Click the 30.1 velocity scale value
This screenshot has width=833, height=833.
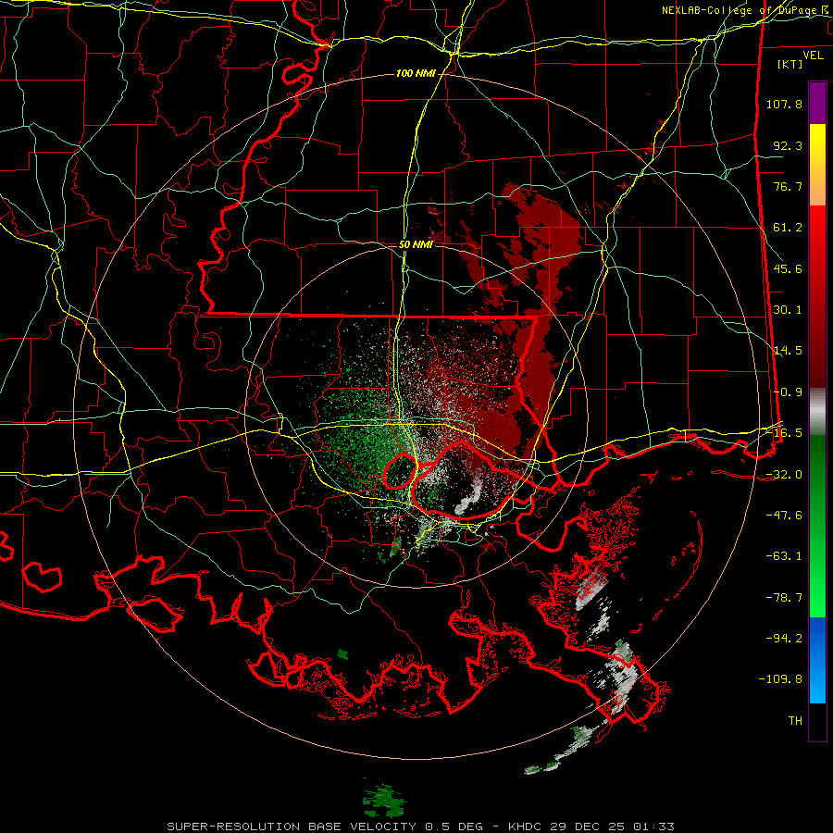click(788, 310)
